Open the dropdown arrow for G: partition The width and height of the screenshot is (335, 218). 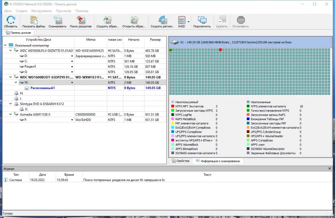coord(72,72)
